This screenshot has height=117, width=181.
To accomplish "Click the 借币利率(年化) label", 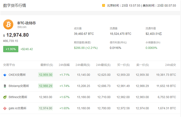I will tap(118, 43).
